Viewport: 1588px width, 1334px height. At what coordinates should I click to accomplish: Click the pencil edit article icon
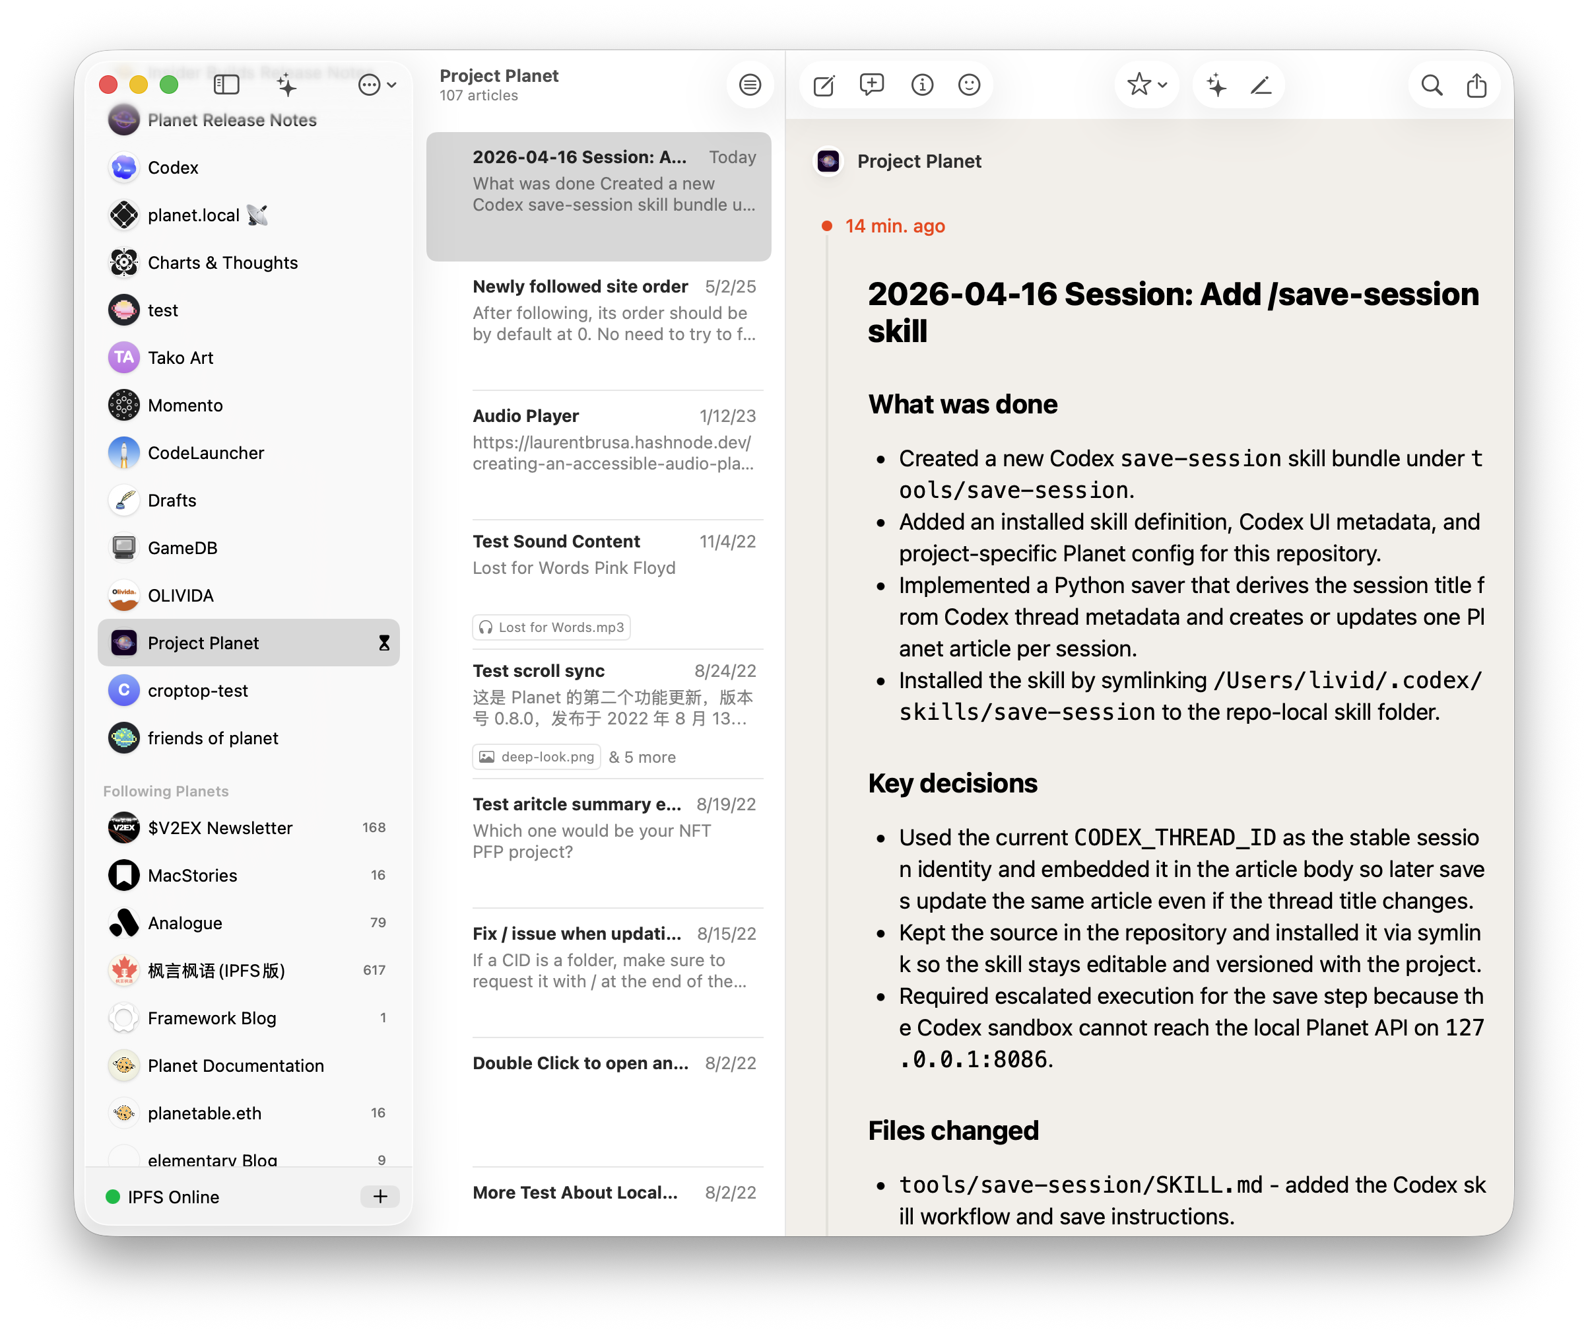1261,85
